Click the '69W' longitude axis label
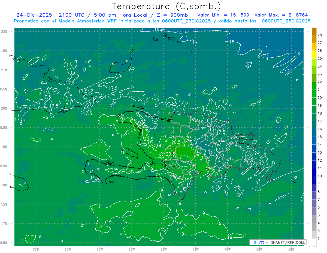The height and width of the screenshot is (253, 327). click(259, 249)
